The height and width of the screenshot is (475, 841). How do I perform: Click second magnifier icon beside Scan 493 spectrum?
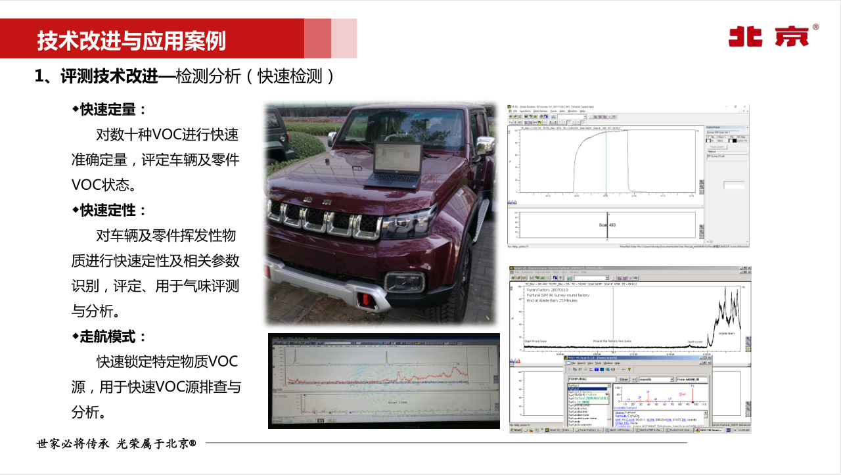(702, 231)
